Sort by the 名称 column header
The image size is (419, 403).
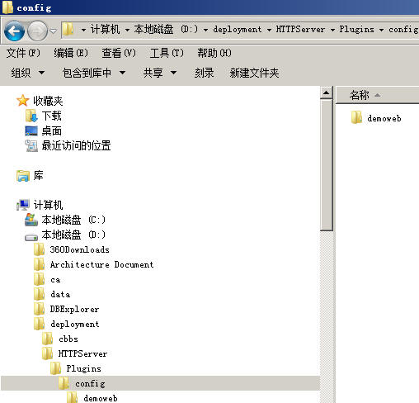378,95
